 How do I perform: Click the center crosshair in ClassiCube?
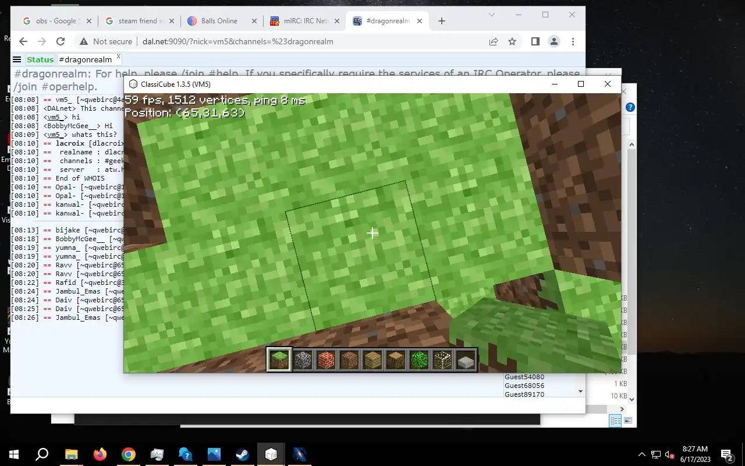(372, 233)
